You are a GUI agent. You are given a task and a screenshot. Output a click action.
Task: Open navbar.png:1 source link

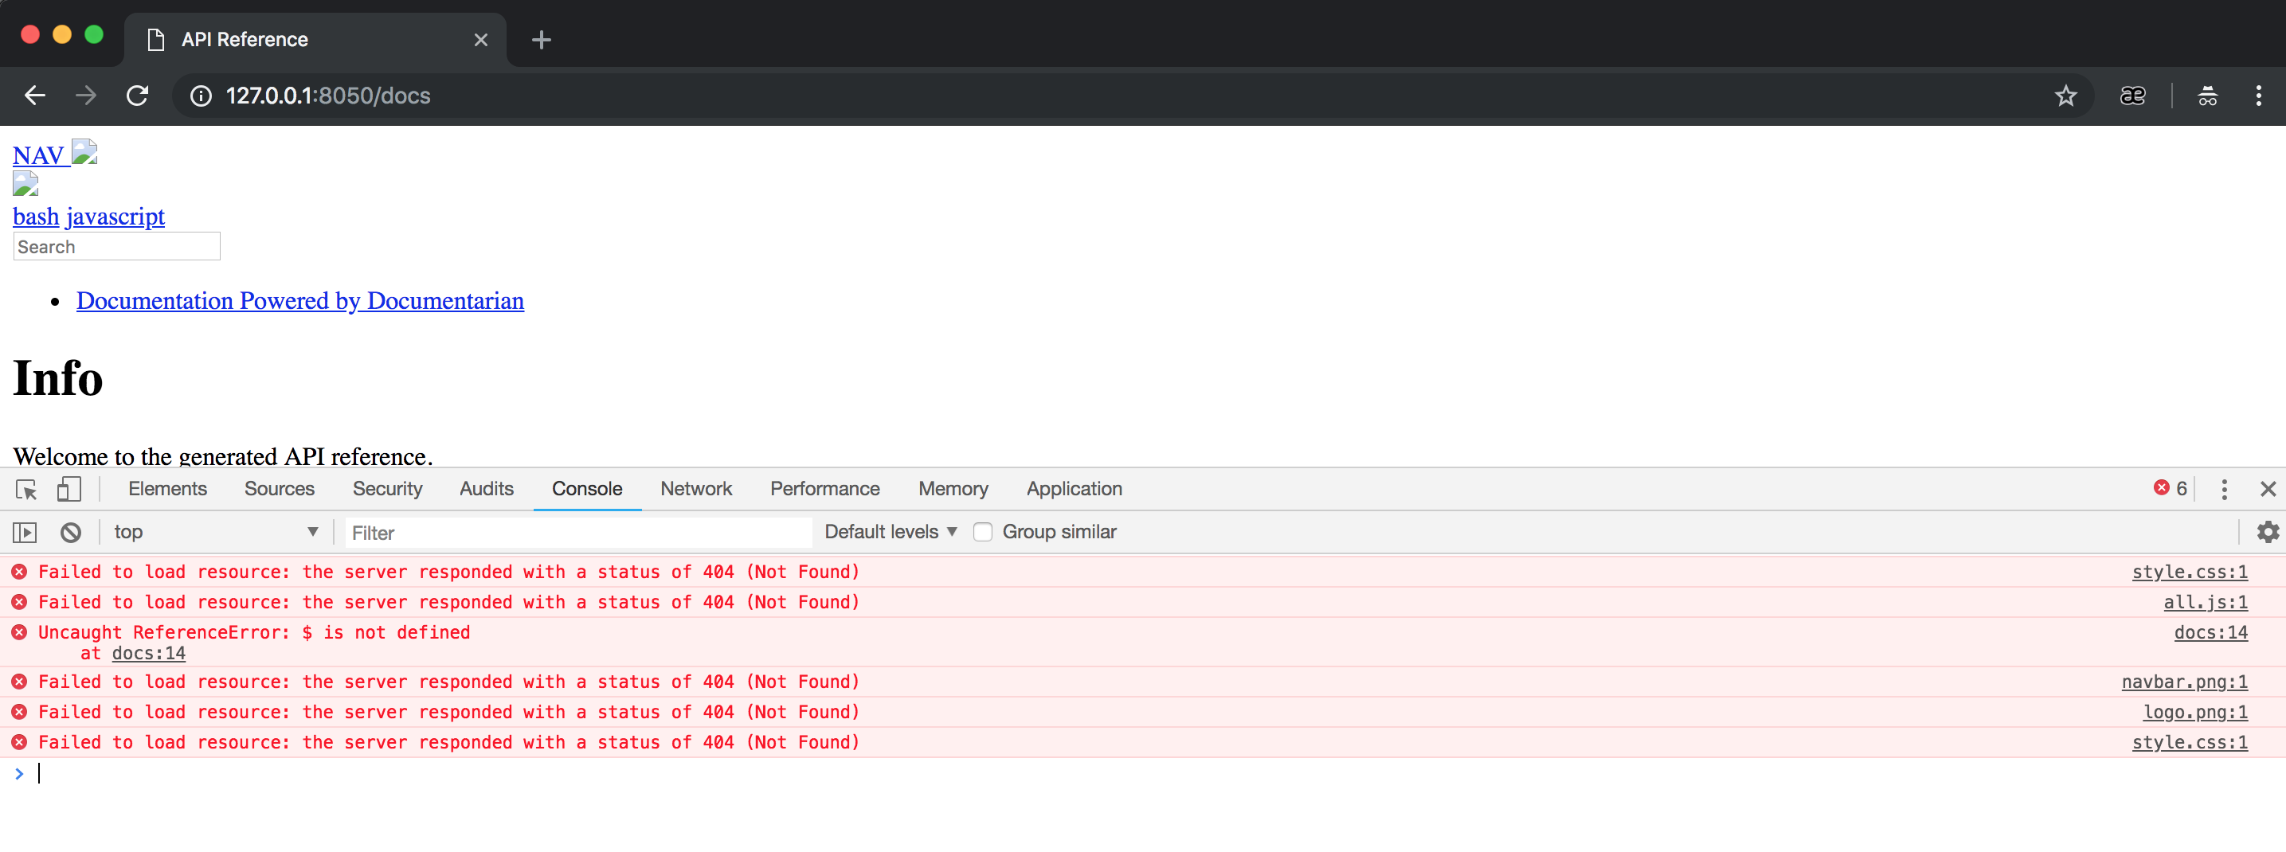(x=2184, y=682)
